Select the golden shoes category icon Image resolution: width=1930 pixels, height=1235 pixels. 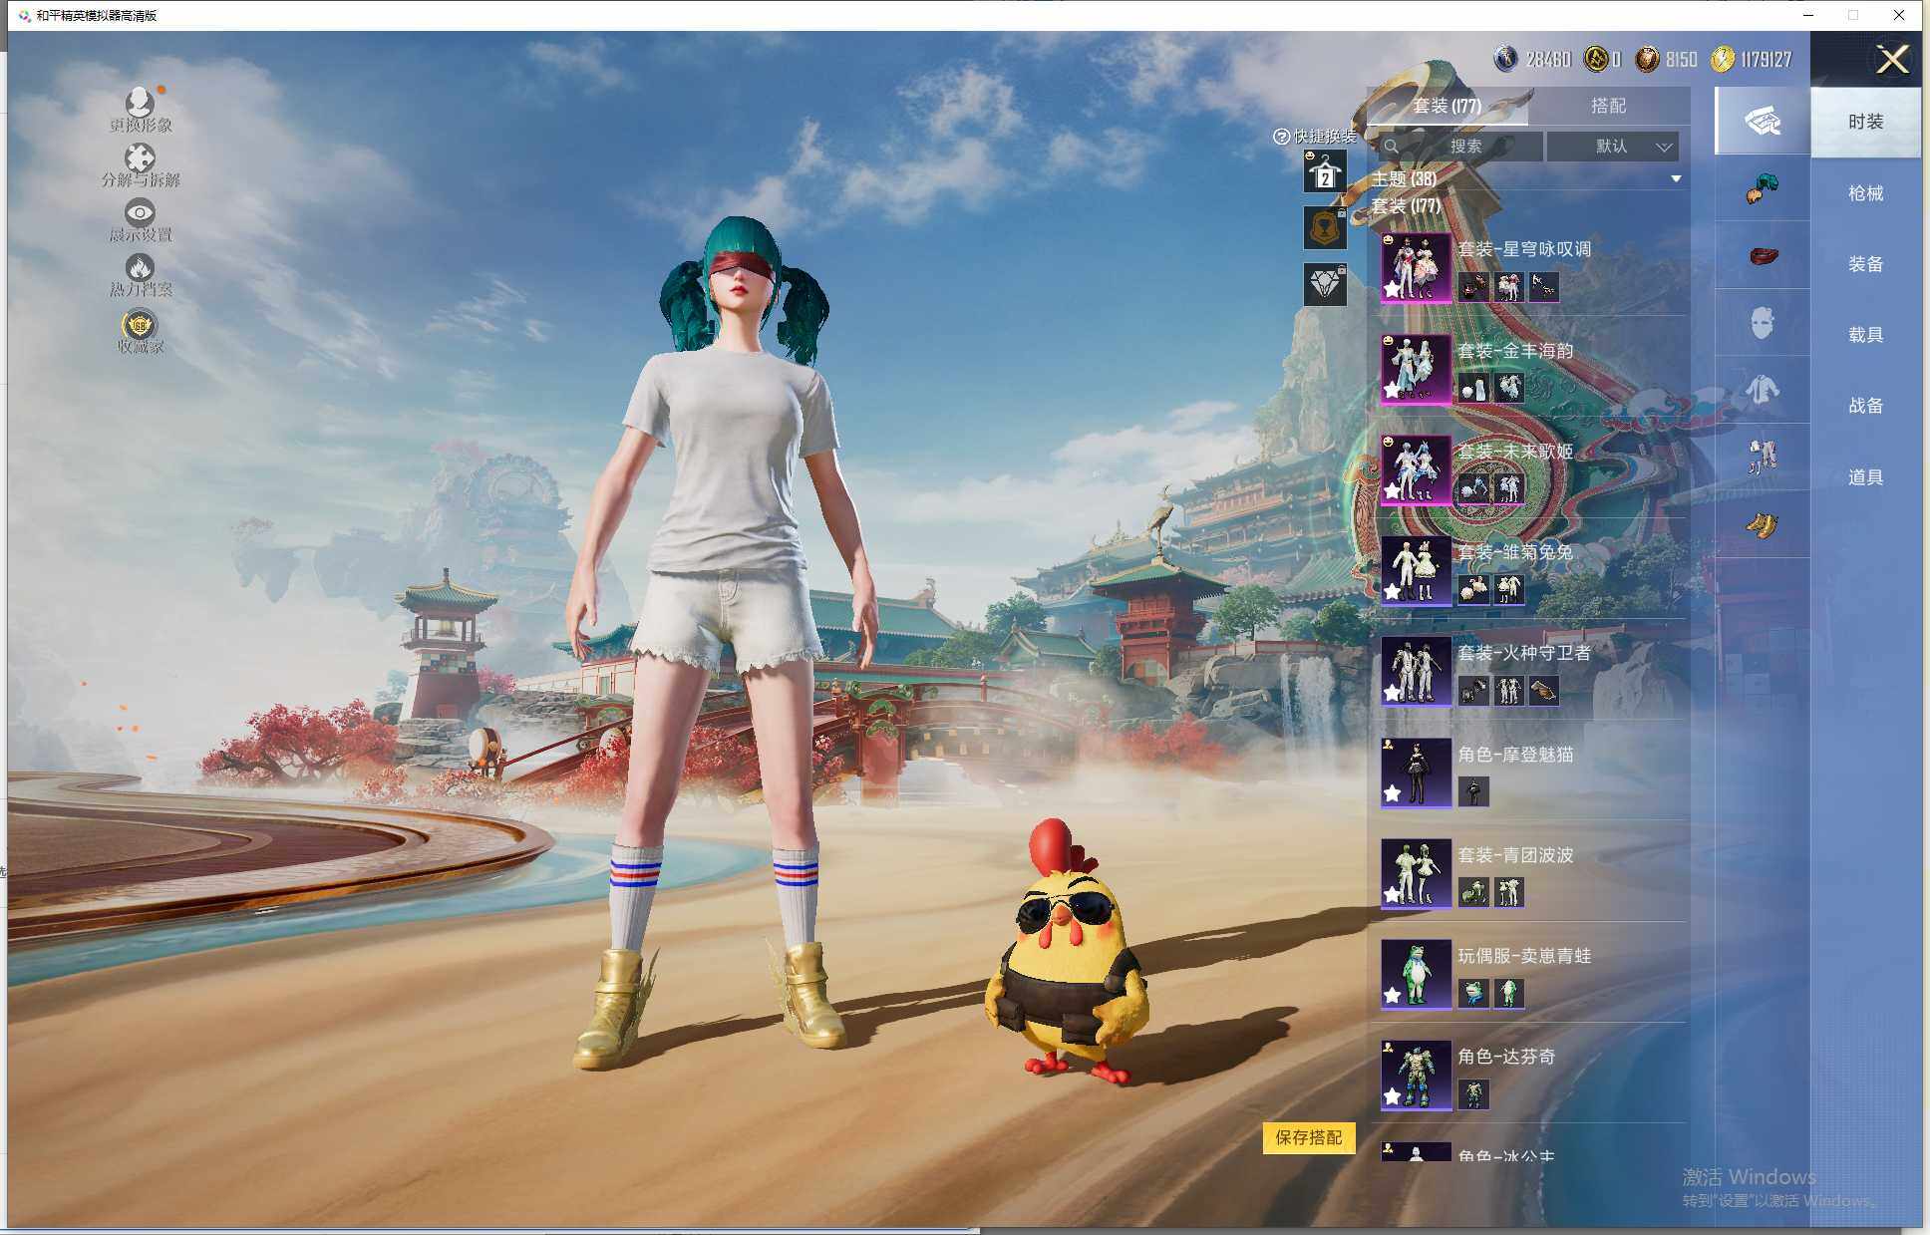1762,524
